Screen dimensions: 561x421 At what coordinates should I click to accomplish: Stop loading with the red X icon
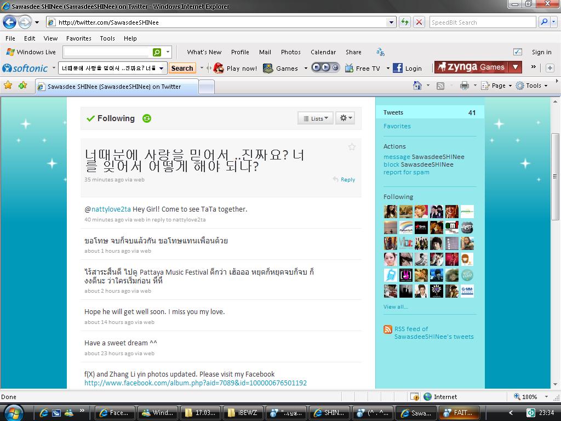(x=419, y=22)
